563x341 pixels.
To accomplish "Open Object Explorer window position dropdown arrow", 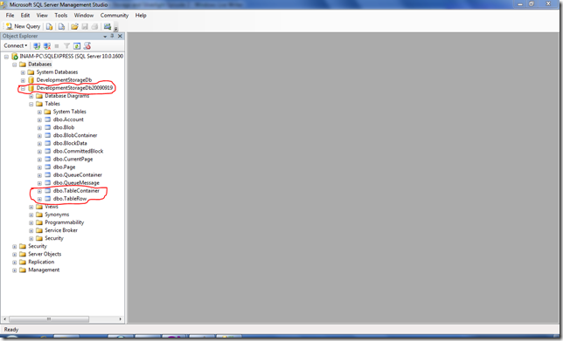I will pyautogui.click(x=105, y=36).
